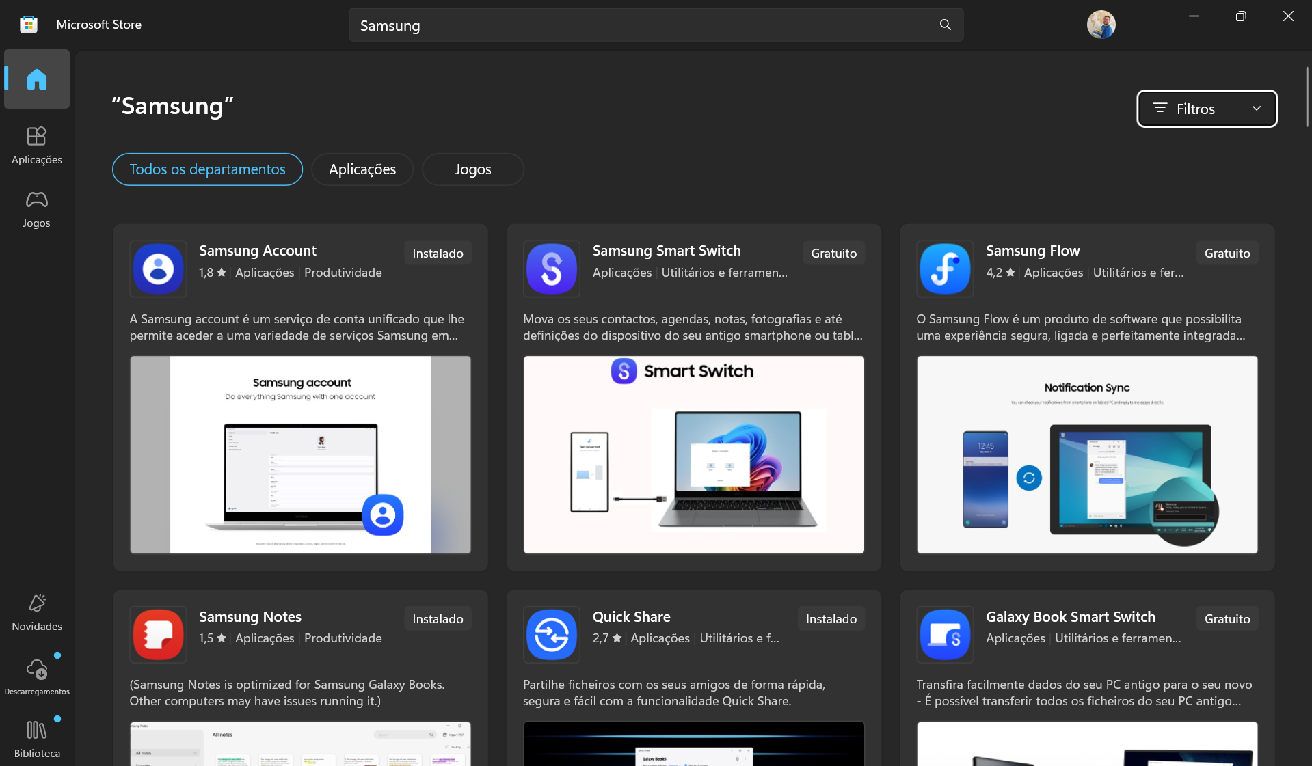Open the Smart Switch screenshot thumbnail
The height and width of the screenshot is (766, 1312).
[x=693, y=454]
